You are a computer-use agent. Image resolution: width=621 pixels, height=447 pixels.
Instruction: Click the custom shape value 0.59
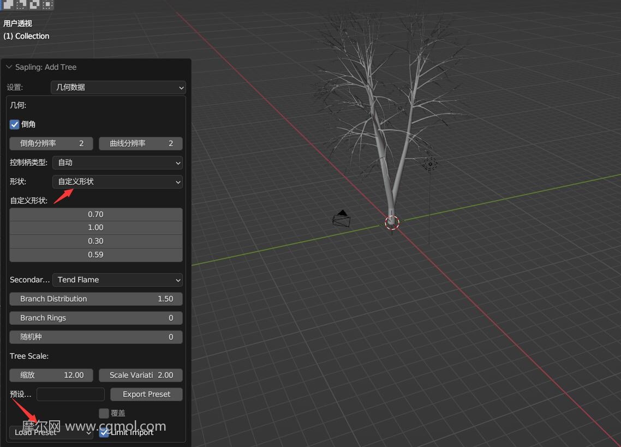[96, 255]
